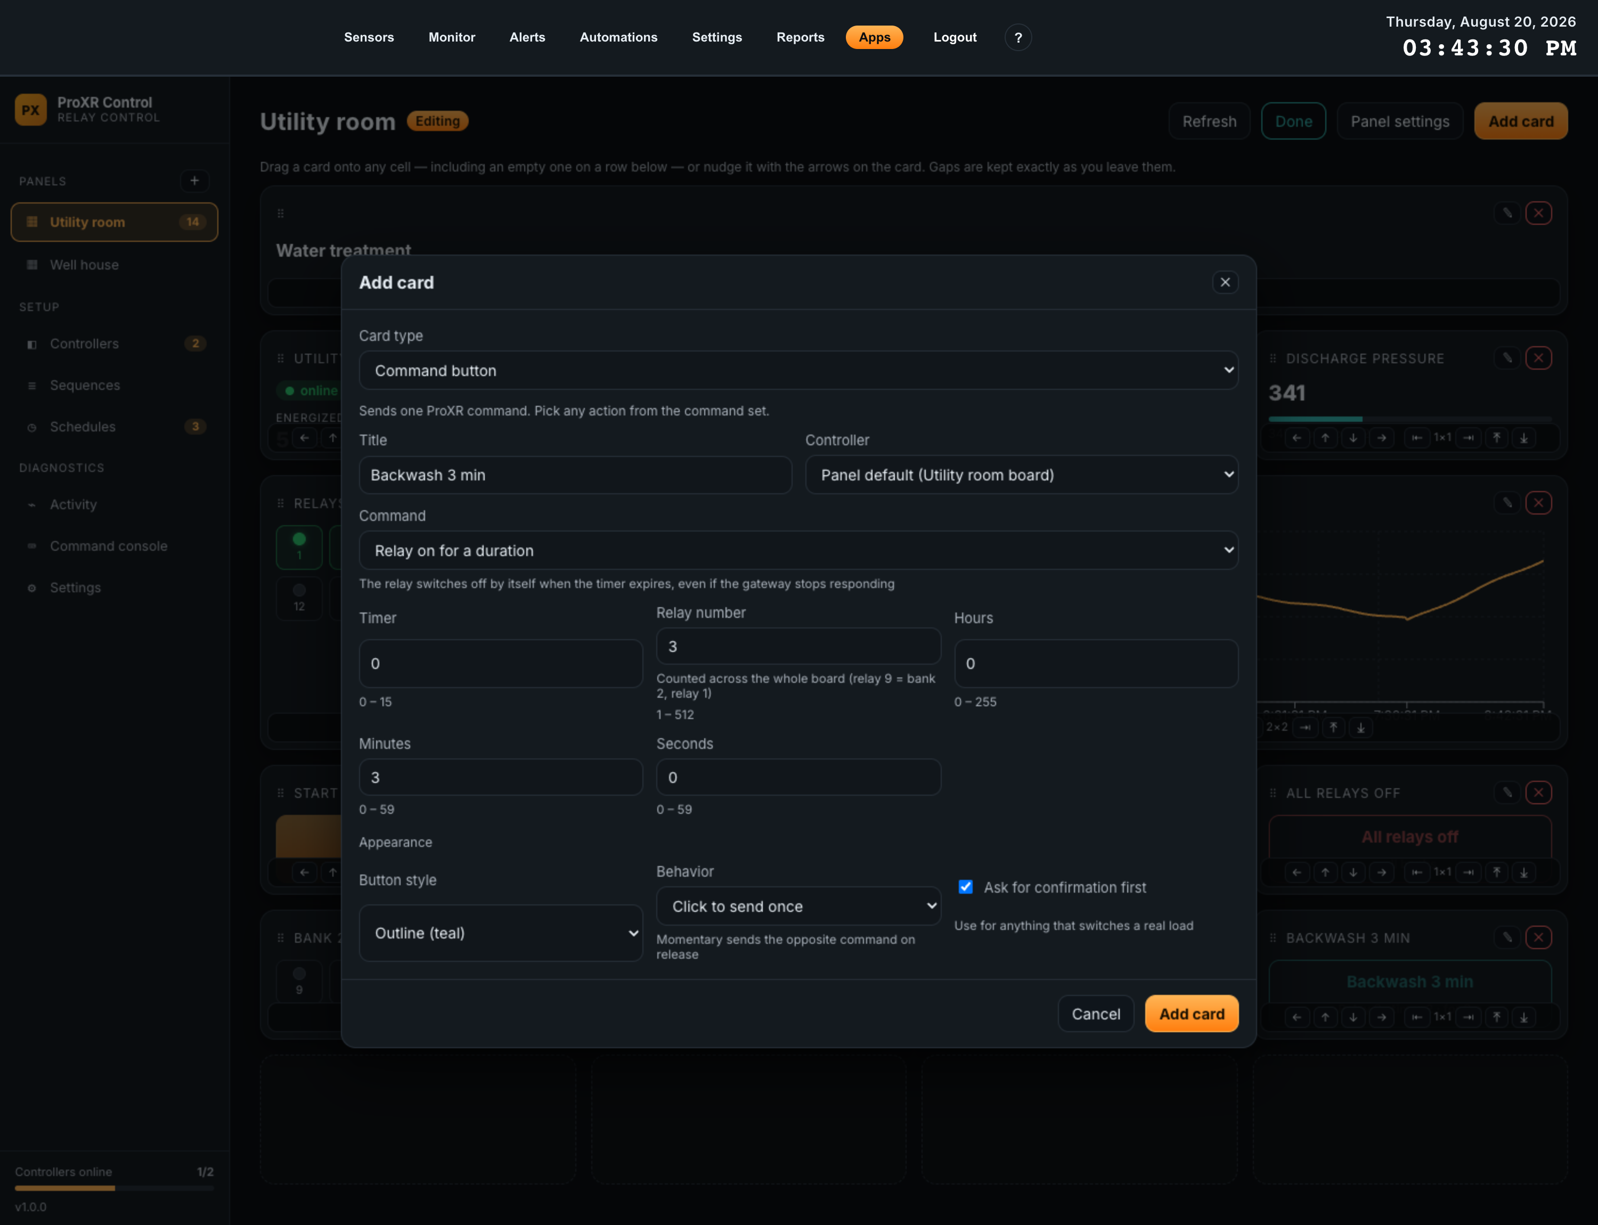The image size is (1598, 1225).
Task: Open Automations in top navigation
Action: click(x=618, y=37)
